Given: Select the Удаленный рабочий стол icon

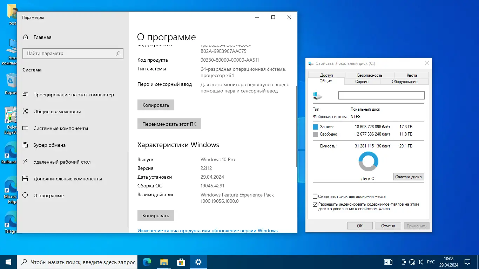Looking at the screenshot, I should coord(25,162).
